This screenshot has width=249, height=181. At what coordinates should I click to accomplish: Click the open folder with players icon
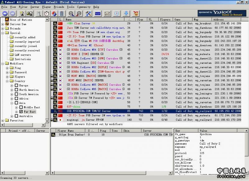click(30, 14)
